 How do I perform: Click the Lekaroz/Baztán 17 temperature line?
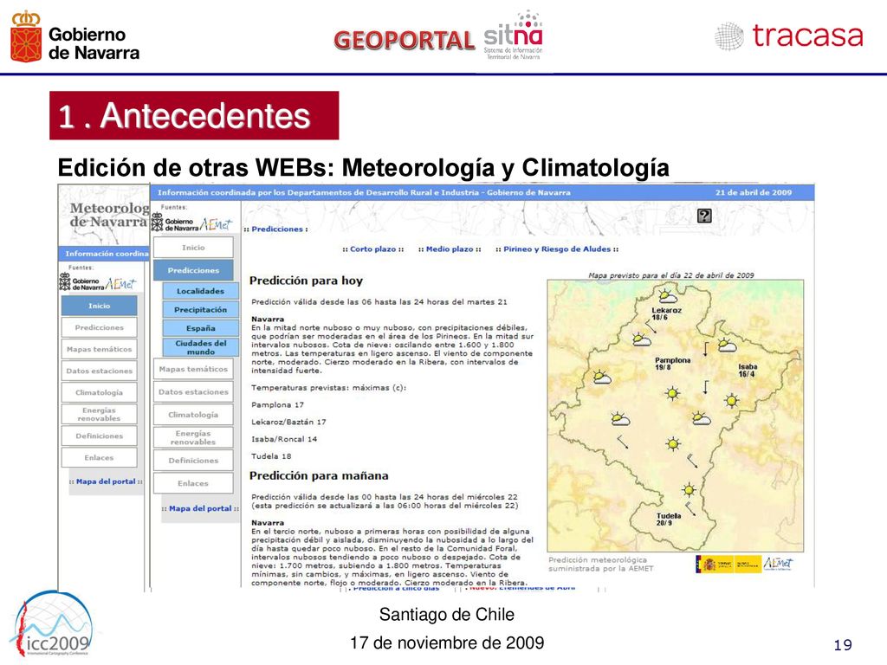(x=288, y=422)
